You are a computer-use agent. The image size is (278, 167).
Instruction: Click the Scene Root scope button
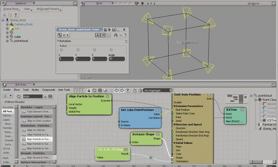click(x=11, y=9)
